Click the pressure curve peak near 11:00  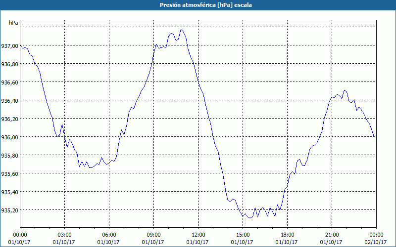click(181, 30)
